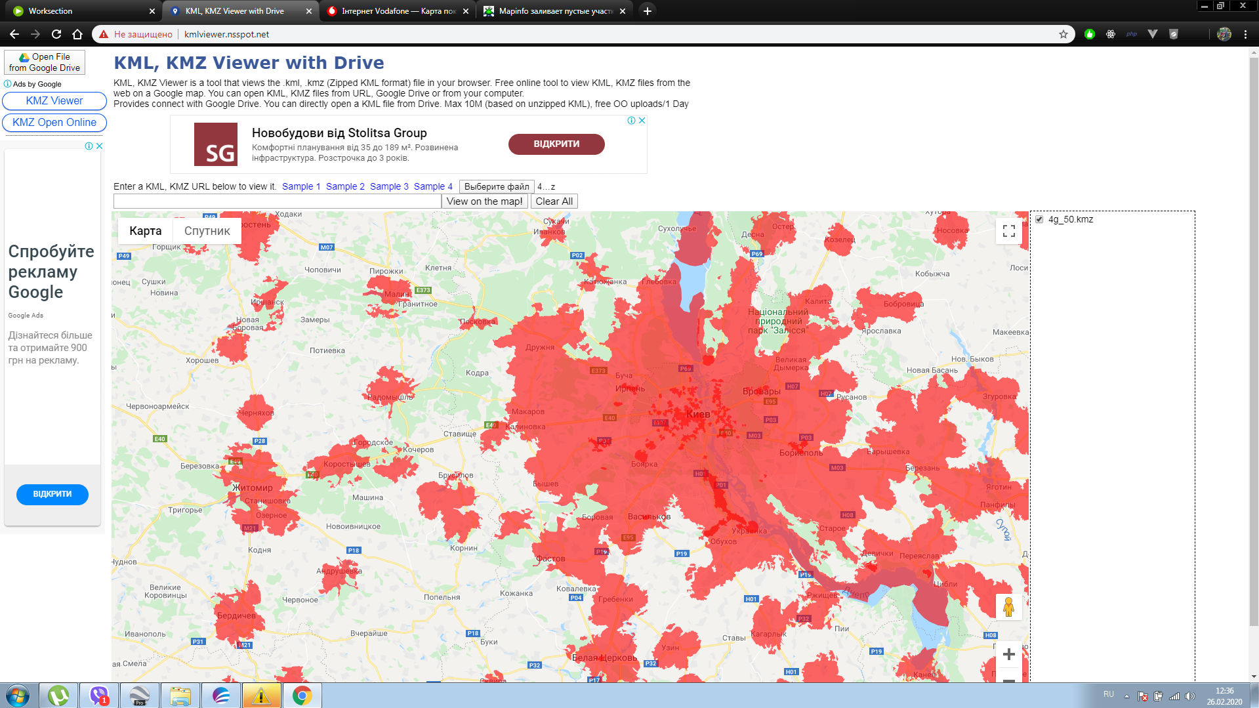
Task: Click the browser address bar
Action: click(x=584, y=34)
